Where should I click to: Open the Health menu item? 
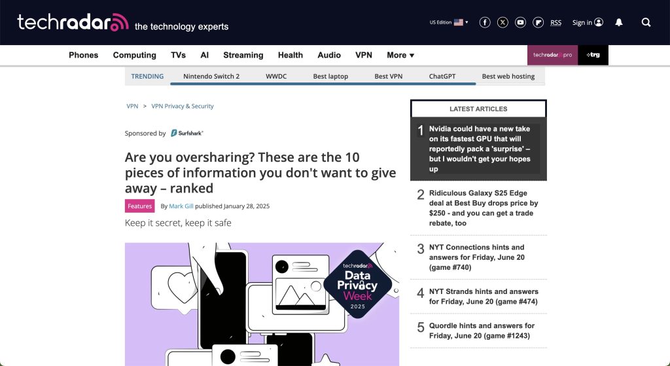(291, 55)
